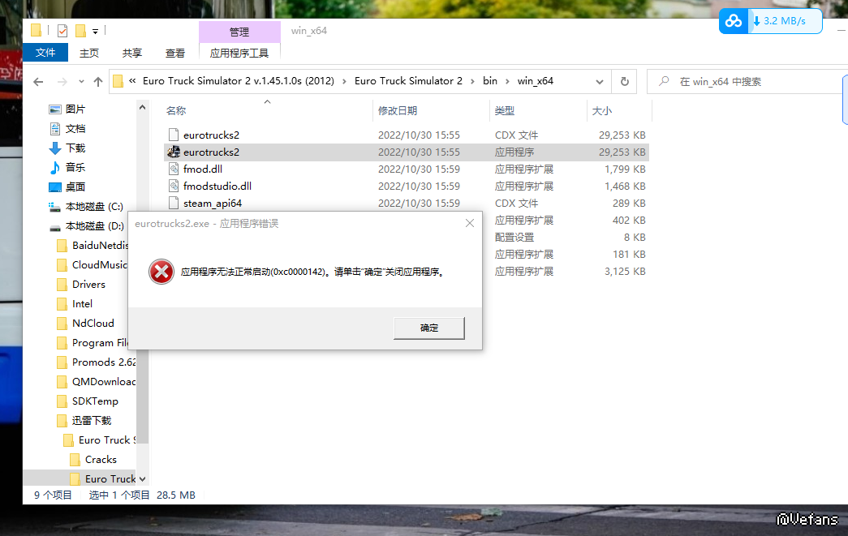Click the bin breadcrumb in address bar
The image size is (848, 536).
coord(490,81)
